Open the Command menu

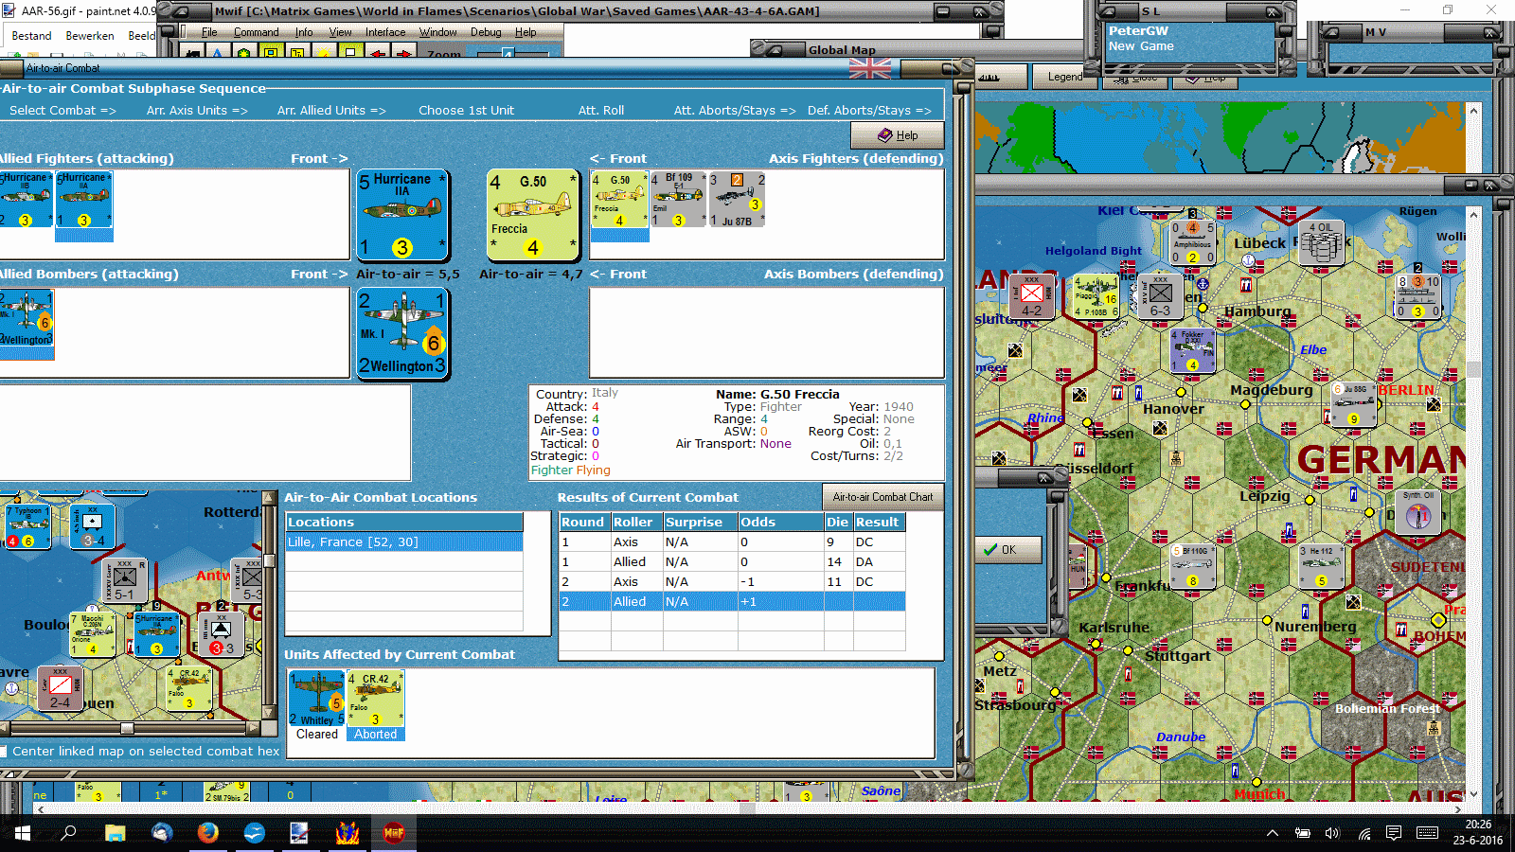click(x=256, y=32)
